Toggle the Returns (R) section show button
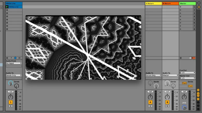The image size is (202, 113). (198, 96)
